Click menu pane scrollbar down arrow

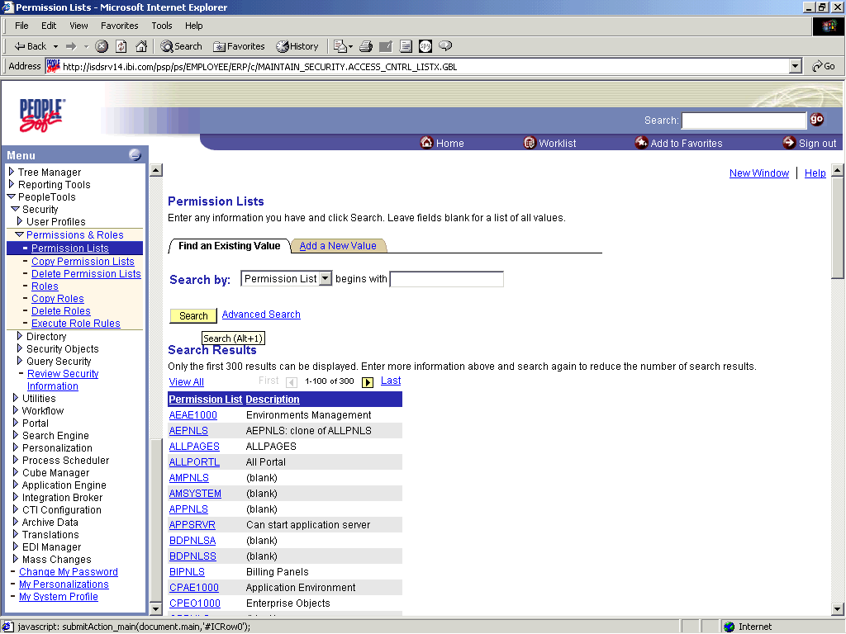tap(155, 609)
